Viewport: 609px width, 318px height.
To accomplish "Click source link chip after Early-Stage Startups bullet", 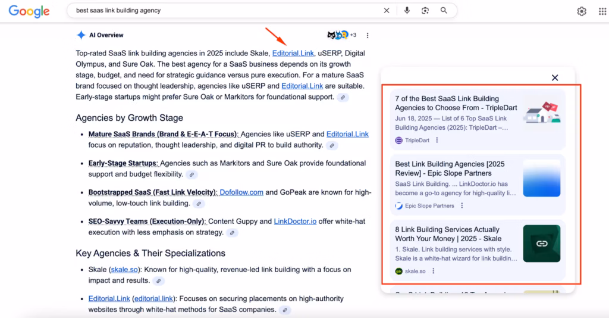I will 192,175.
